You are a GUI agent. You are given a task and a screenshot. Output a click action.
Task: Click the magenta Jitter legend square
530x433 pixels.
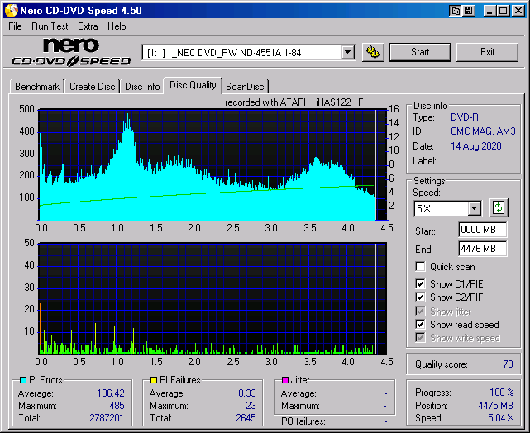(286, 380)
